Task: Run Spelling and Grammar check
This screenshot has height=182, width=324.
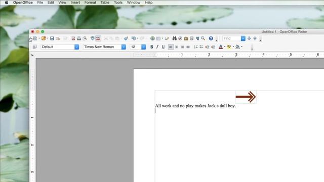Action: pyautogui.click(x=92, y=38)
